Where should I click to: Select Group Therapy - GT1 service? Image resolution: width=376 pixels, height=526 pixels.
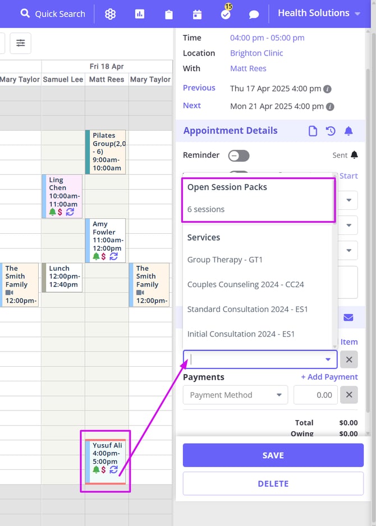[224, 260]
